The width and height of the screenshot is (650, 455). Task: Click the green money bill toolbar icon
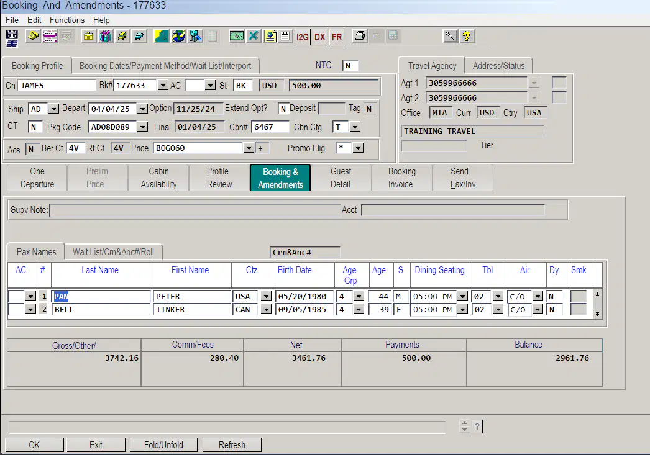[237, 37]
